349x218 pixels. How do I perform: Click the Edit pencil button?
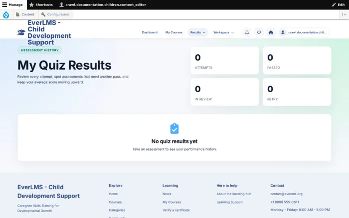pyautogui.click(x=338, y=4)
